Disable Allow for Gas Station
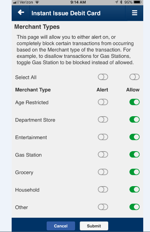The width and height of the screenshot is (150, 232). 135,155
